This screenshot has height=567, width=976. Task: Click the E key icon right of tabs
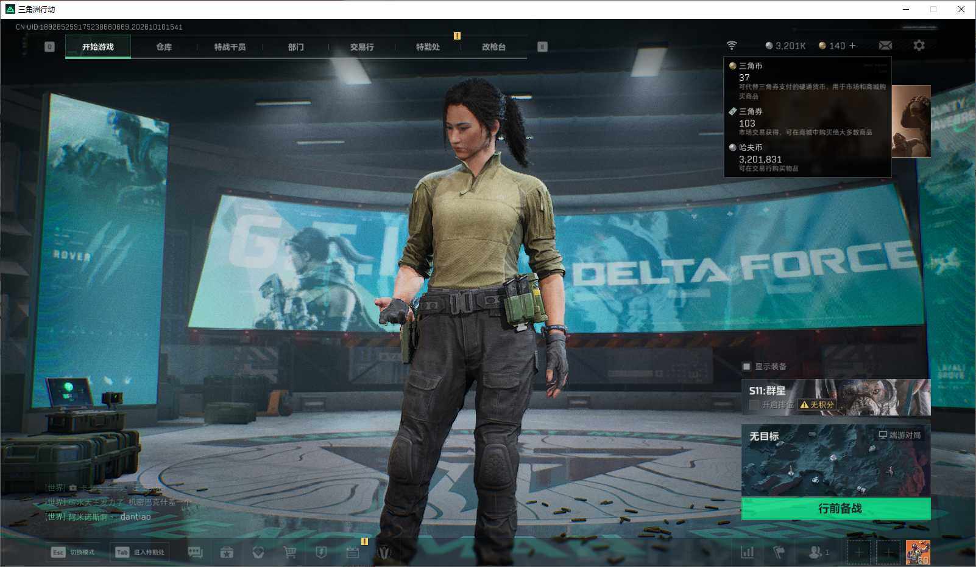click(x=542, y=47)
